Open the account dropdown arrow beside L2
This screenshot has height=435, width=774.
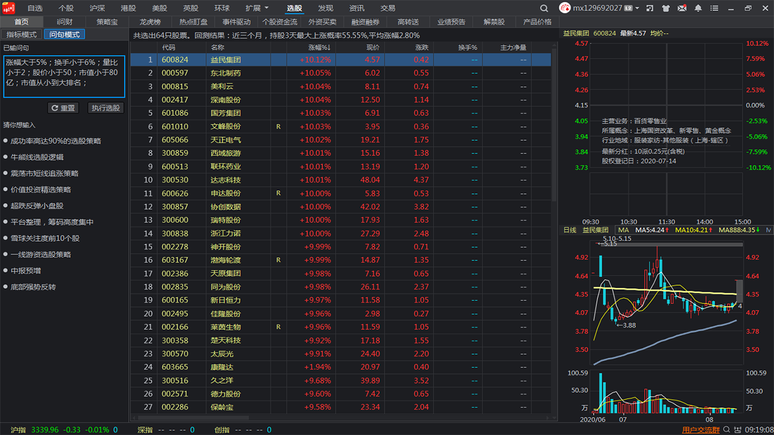pos(637,8)
